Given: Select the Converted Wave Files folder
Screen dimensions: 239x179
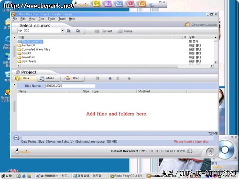Looking at the screenshot, I should pos(34,49).
